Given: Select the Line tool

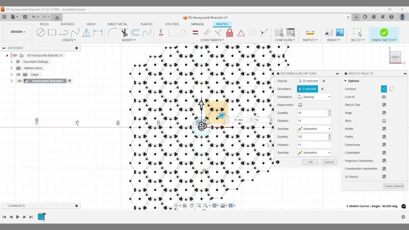Looking at the screenshot, I should click(41, 32).
